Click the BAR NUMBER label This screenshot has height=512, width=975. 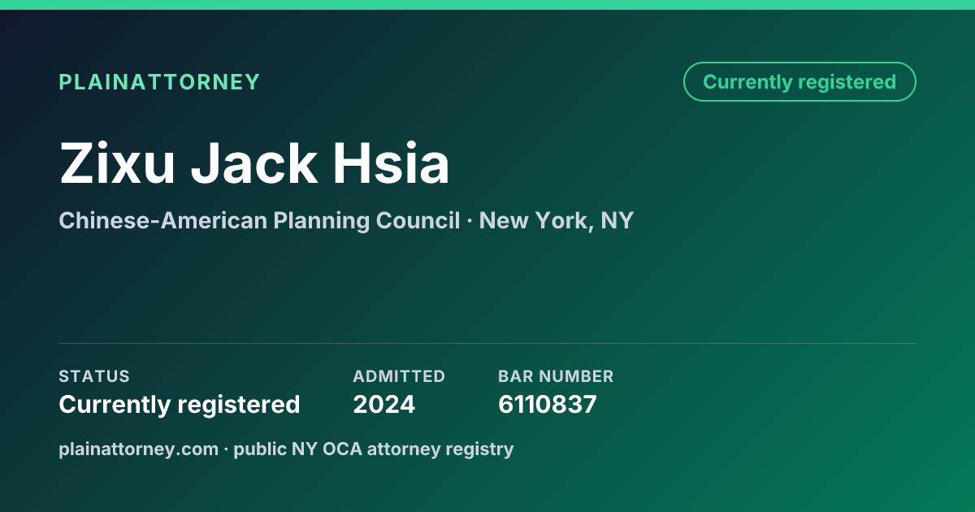[556, 376]
